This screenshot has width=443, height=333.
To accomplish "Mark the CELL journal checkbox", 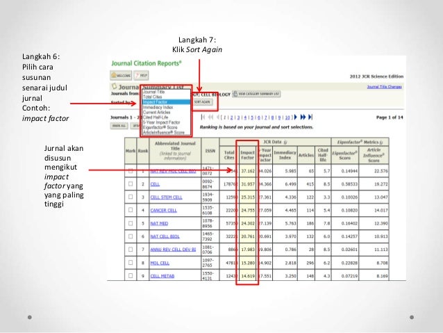I will tap(131, 184).
